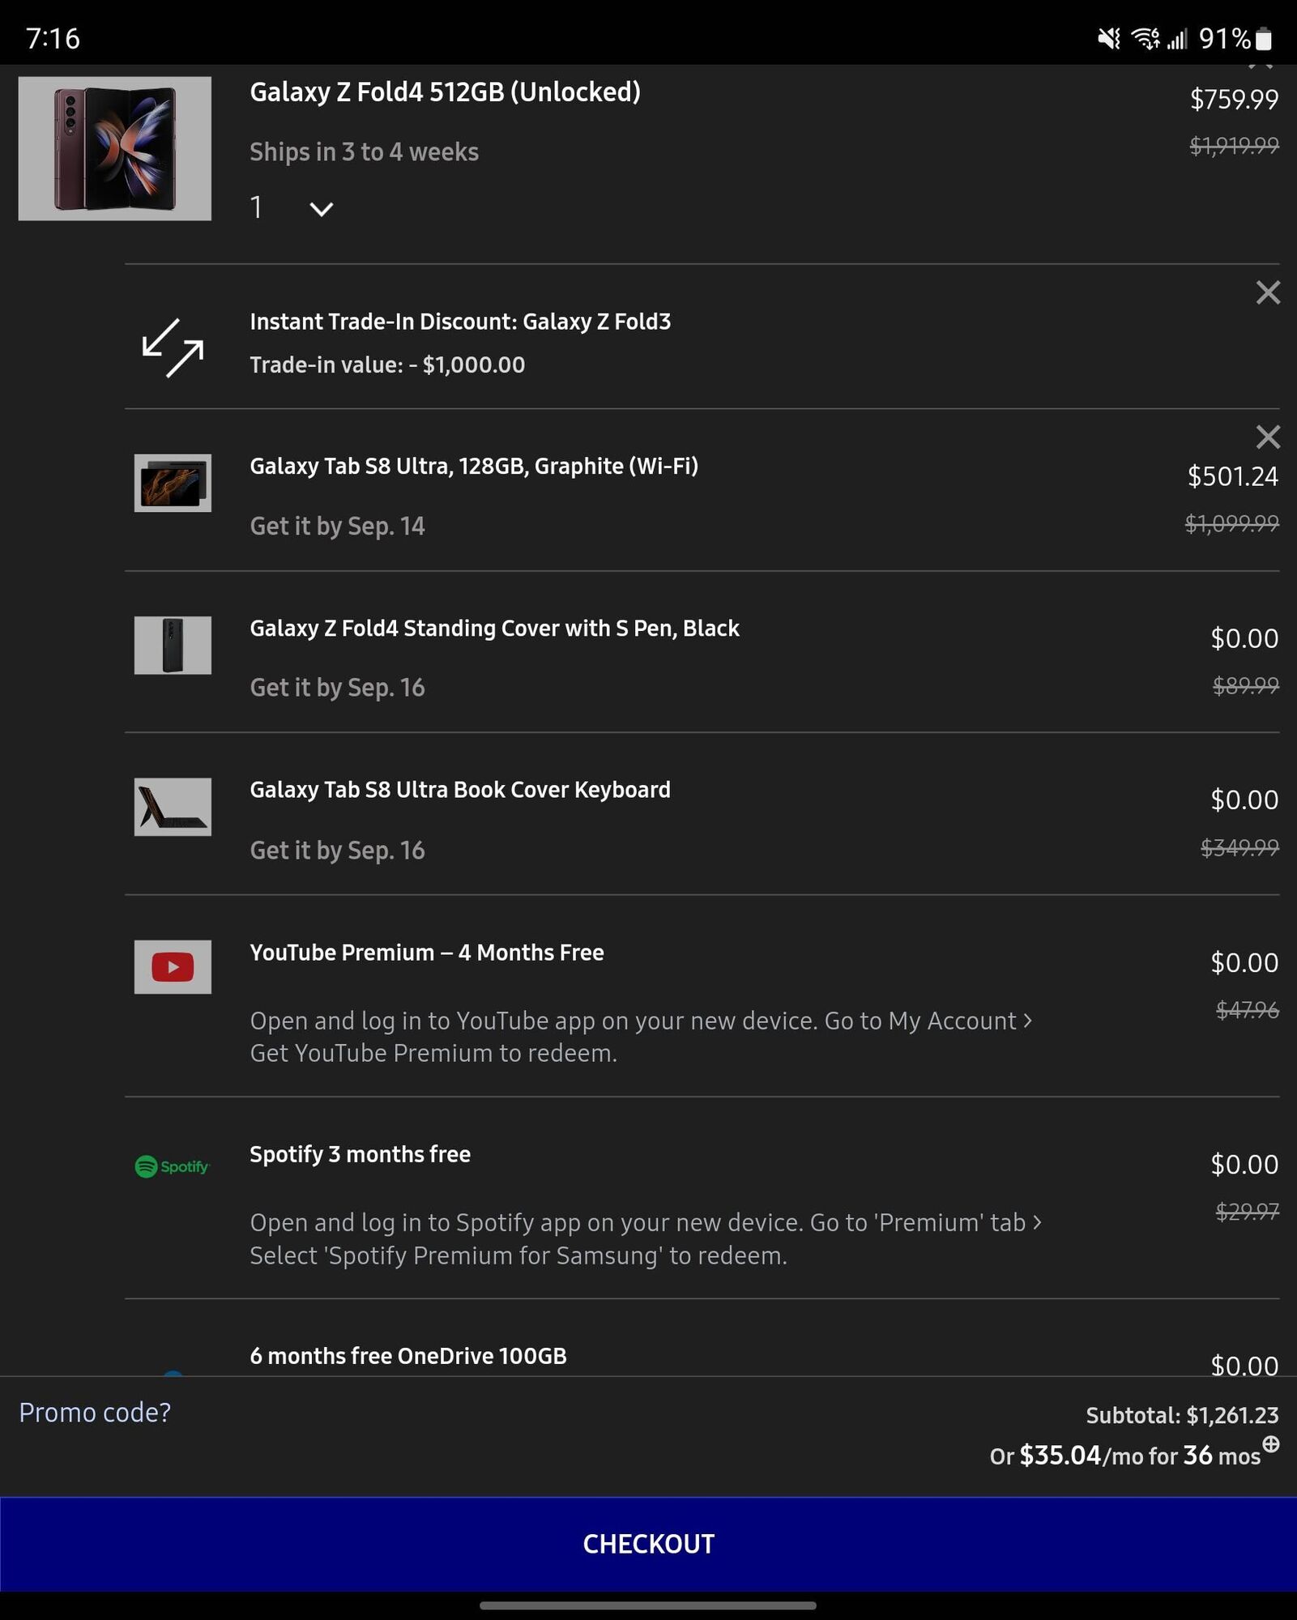The image size is (1297, 1620).
Task: Open the financing info plus icon
Action: tap(1271, 1444)
